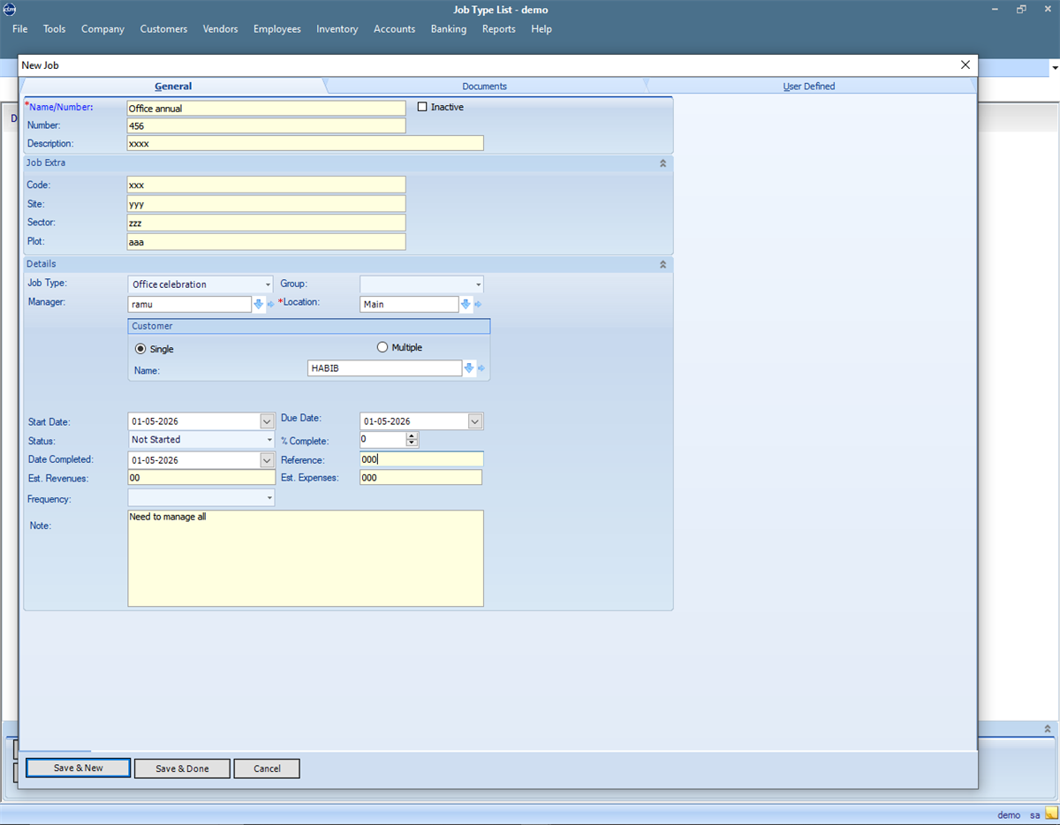Click the Save & Done button
The width and height of the screenshot is (1060, 825).
pos(182,768)
